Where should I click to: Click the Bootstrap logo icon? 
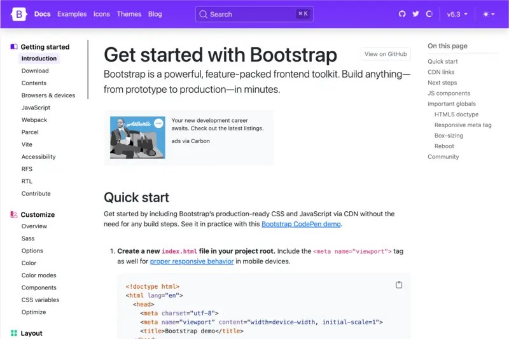(19, 14)
